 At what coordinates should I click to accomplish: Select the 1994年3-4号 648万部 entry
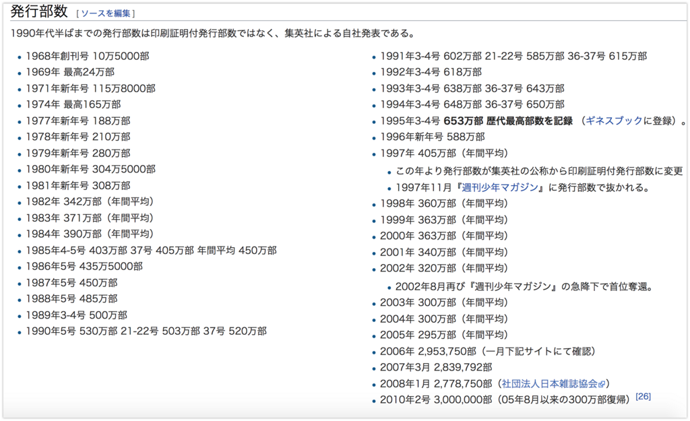(x=472, y=104)
